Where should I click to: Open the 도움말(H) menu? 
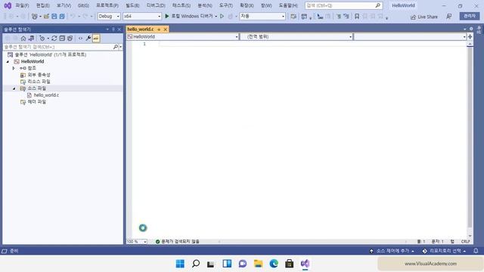(x=288, y=5)
